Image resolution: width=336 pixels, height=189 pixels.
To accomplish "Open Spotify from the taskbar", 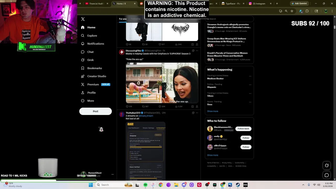I will click(x=145, y=185).
